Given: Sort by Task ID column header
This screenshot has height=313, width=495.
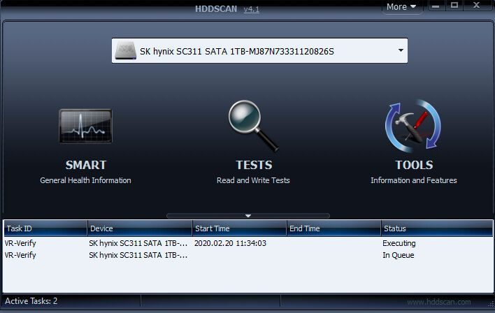Looking at the screenshot, I should click(45, 228).
